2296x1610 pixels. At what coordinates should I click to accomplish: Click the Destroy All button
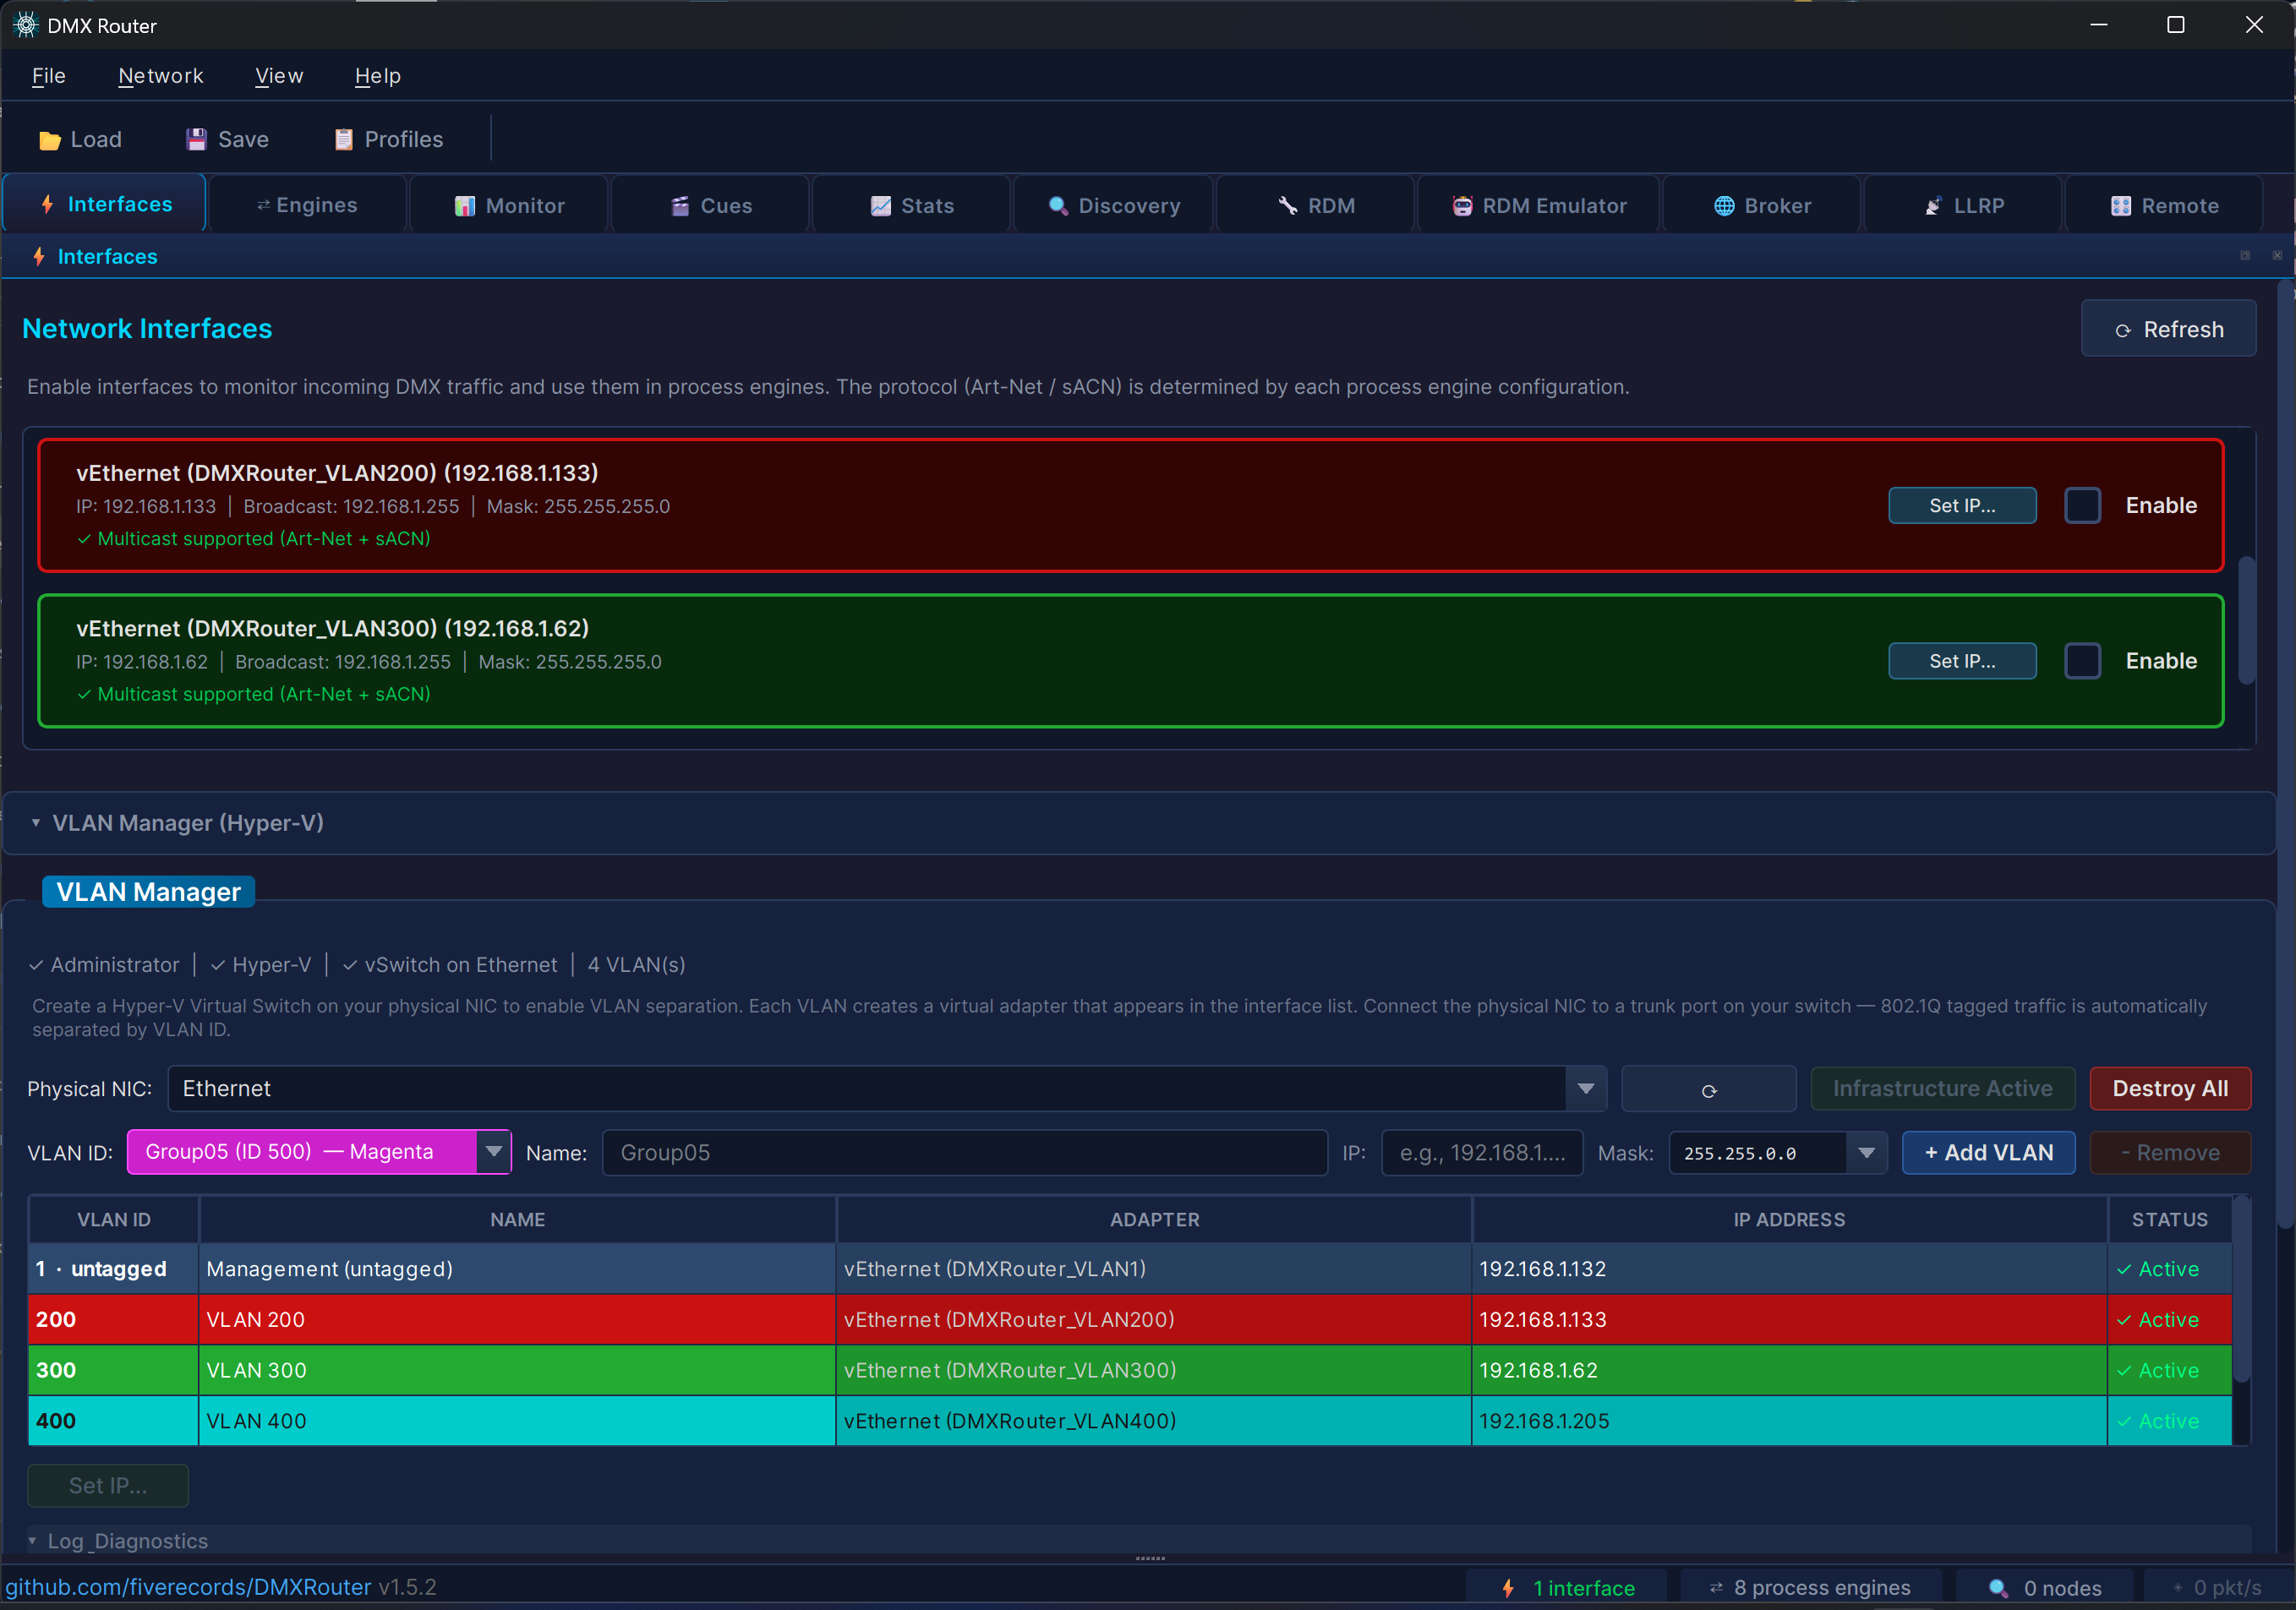tap(2170, 1089)
